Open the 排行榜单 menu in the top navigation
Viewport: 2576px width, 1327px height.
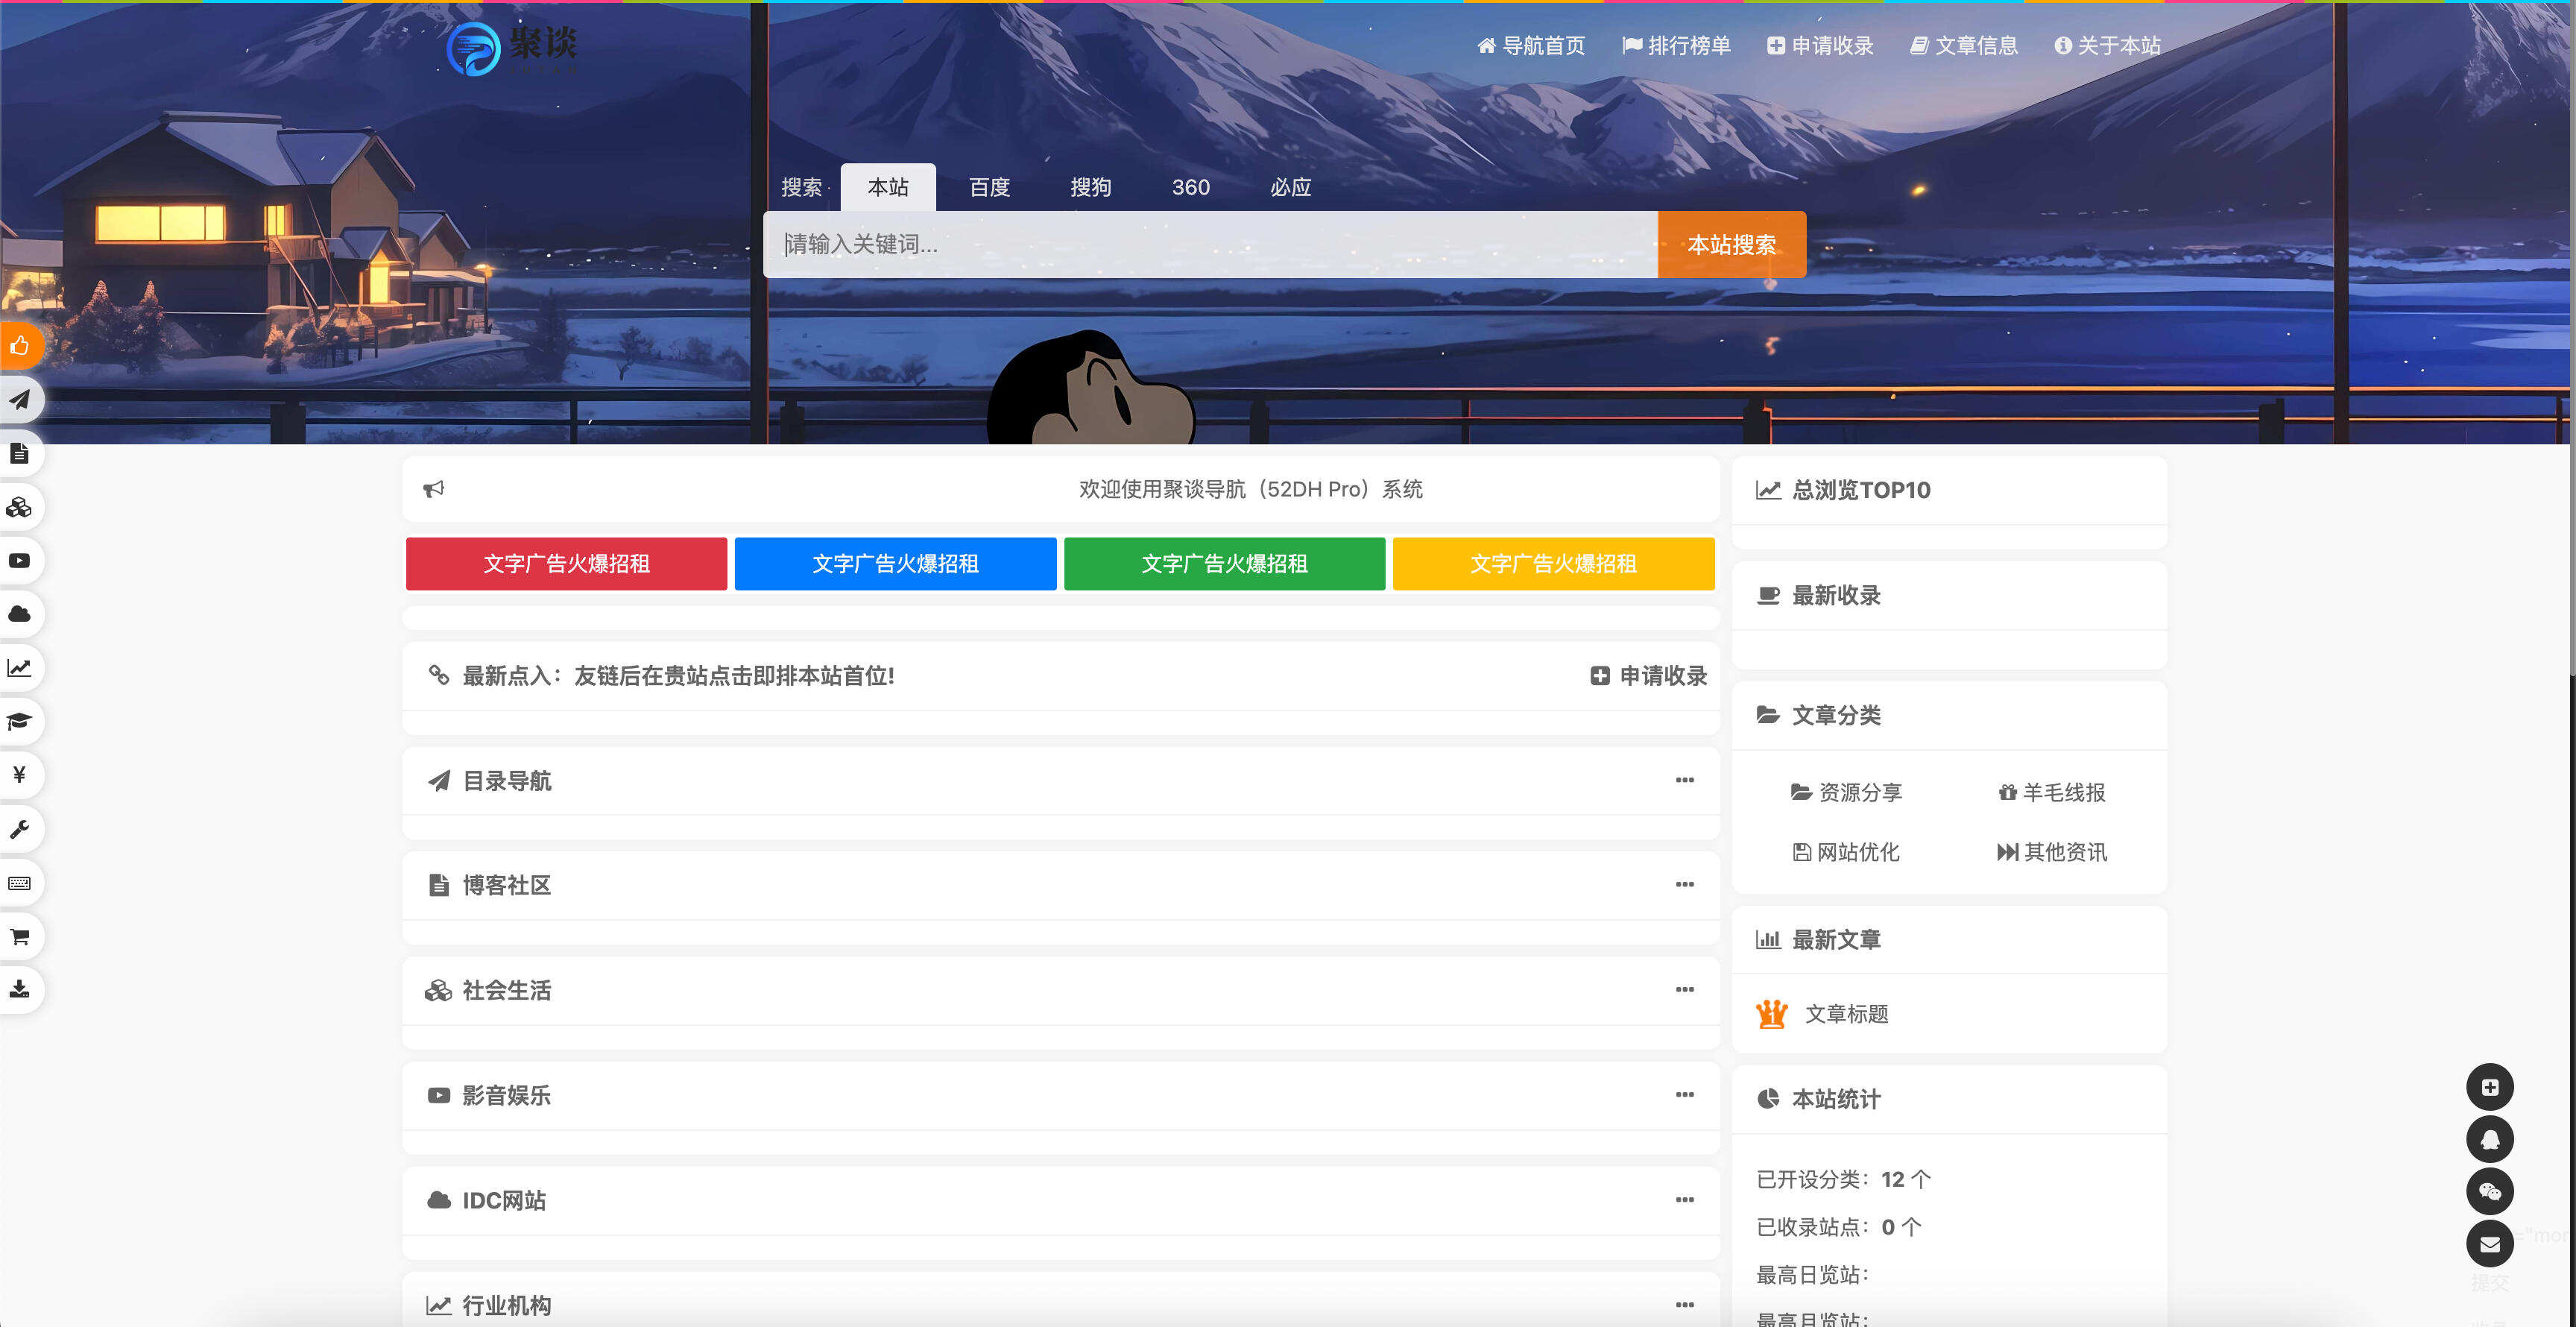pyautogui.click(x=1678, y=45)
